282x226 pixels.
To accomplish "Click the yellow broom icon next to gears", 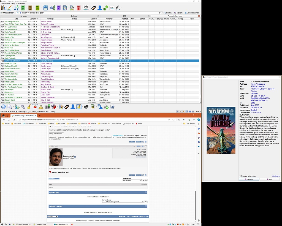I will (x=29, y=107).
